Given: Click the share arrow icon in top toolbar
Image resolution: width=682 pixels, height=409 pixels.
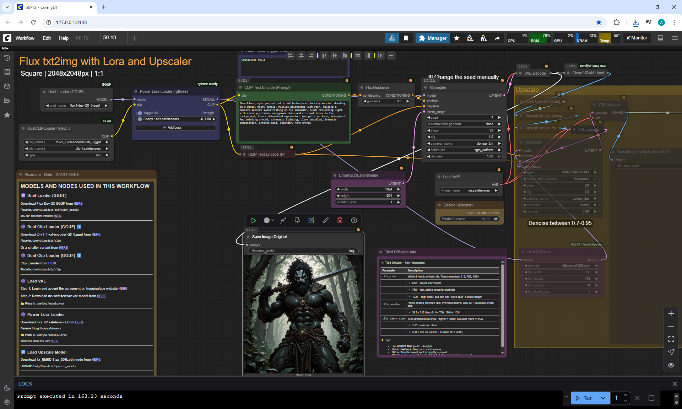Looking at the screenshot, I should pos(497,38).
